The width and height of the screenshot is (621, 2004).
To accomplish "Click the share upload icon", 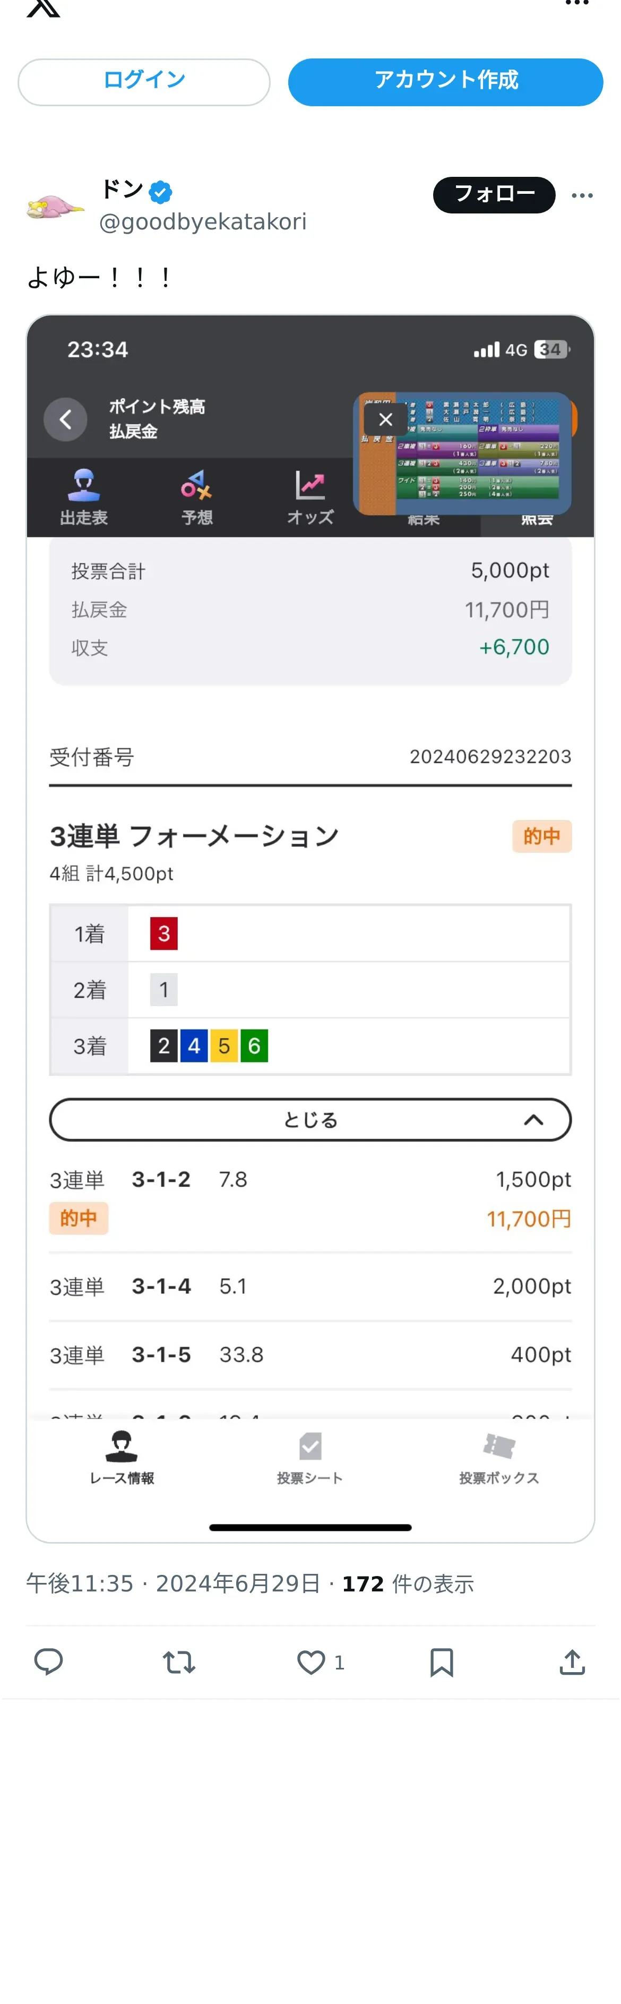I will 572,1662.
